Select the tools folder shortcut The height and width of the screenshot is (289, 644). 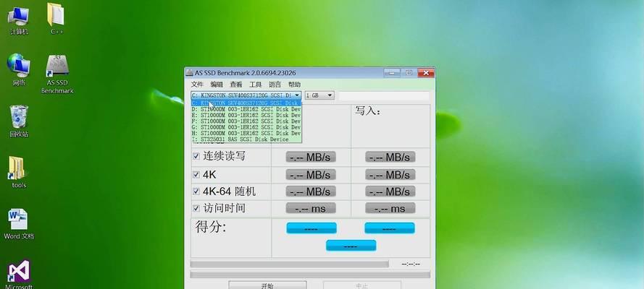click(19, 172)
